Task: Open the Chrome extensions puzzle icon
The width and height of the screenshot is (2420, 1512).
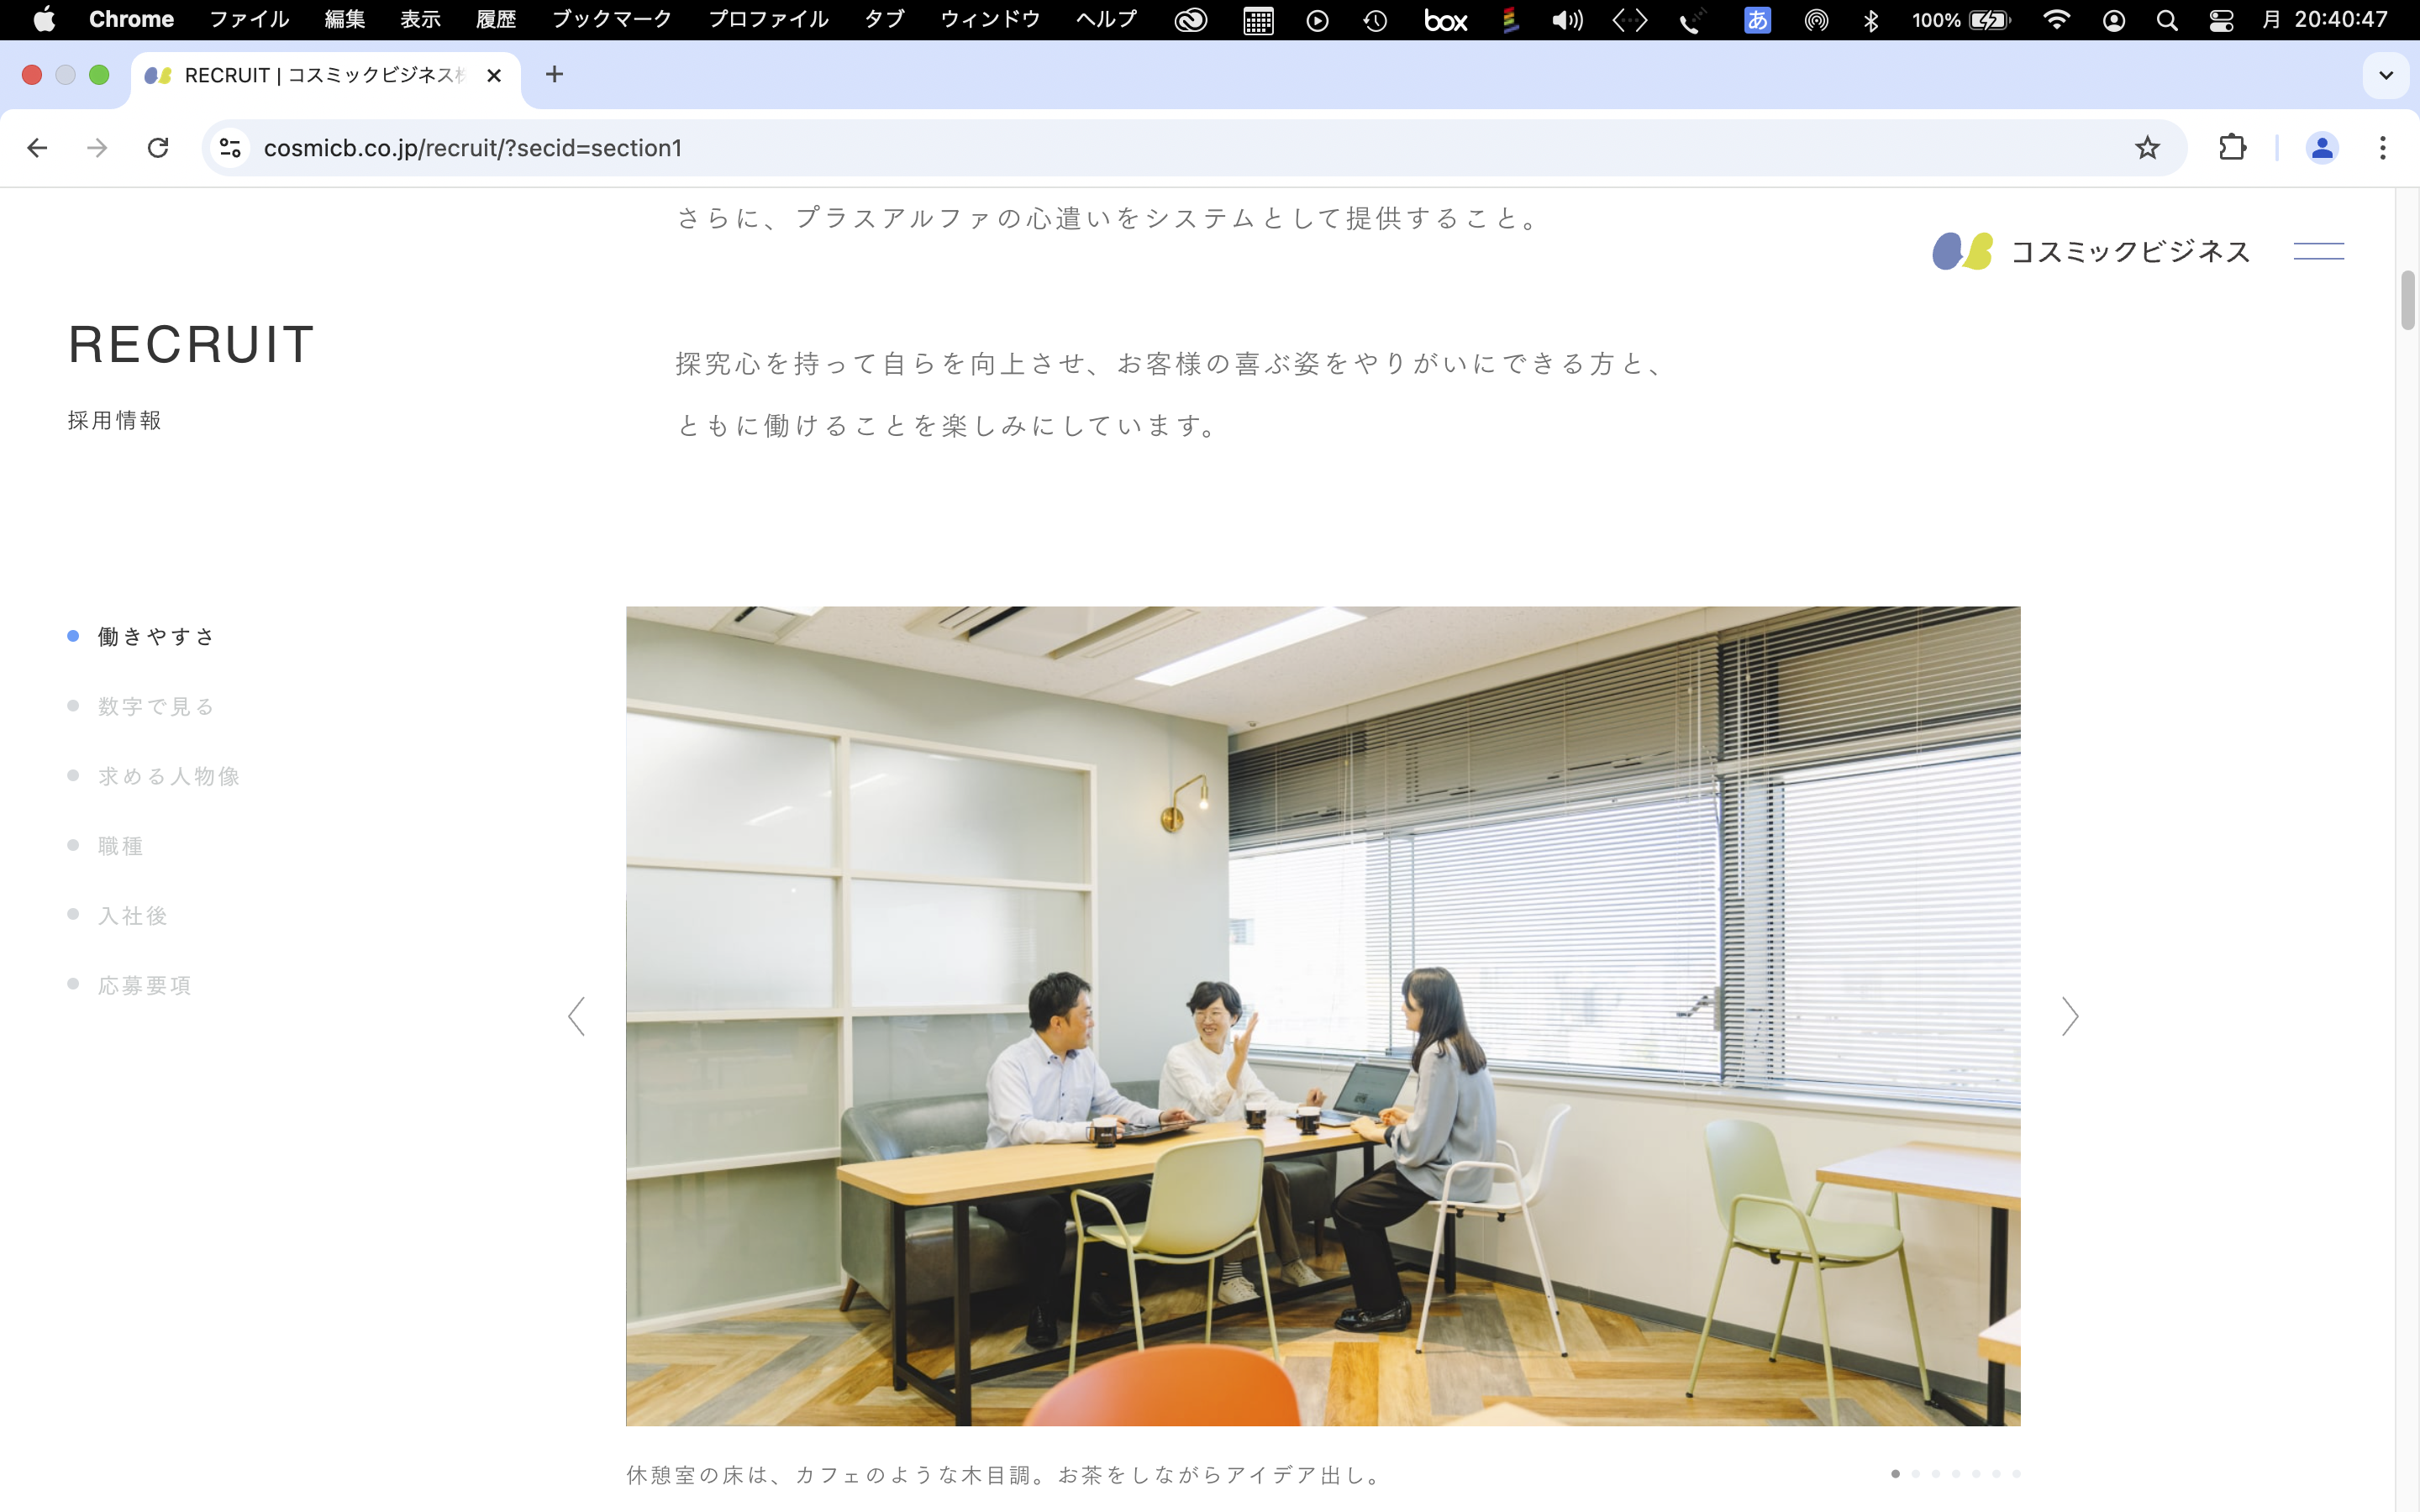Action: [2232, 148]
